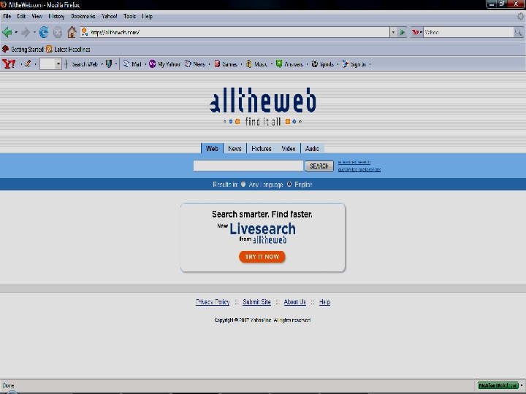This screenshot has height=394, width=526.
Task: Open the File menu
Action: click(7, 16)
